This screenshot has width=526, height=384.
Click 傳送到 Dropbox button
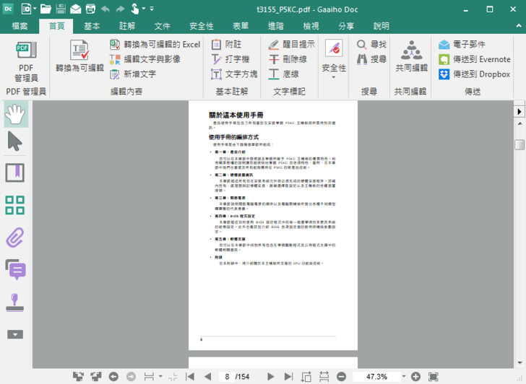[474, 74]
